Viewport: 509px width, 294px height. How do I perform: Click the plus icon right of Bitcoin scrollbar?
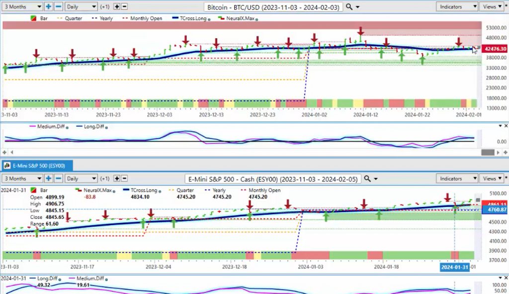506,152
